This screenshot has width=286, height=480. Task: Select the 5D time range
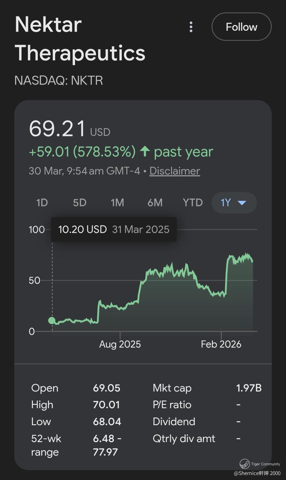tap(80, 203)
